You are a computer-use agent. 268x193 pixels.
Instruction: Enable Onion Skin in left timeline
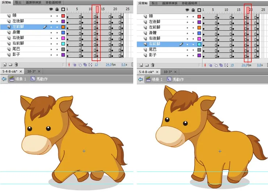(75, 65)
